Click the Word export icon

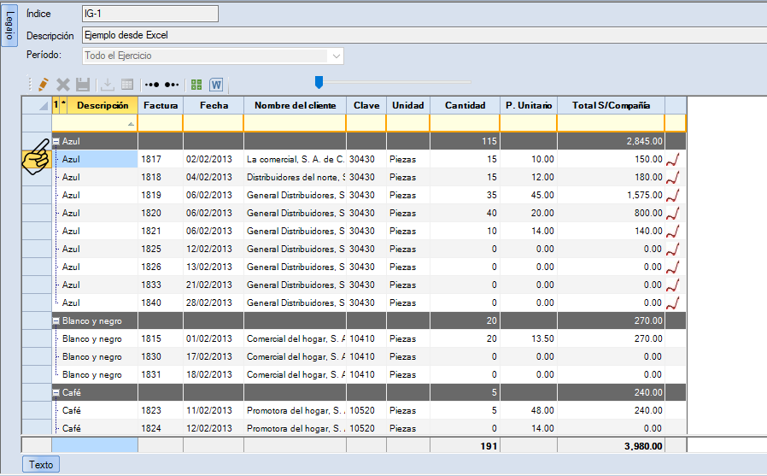[x=216, y=85]
